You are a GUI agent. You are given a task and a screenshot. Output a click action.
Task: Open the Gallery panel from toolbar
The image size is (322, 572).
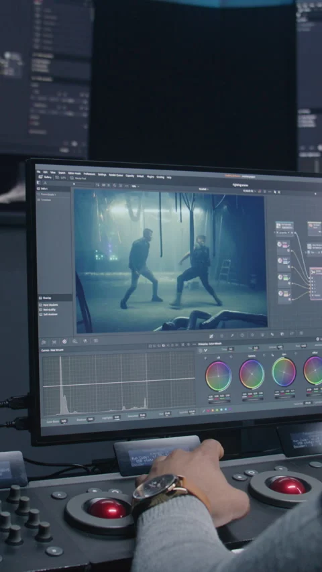(x=46, y=177)
